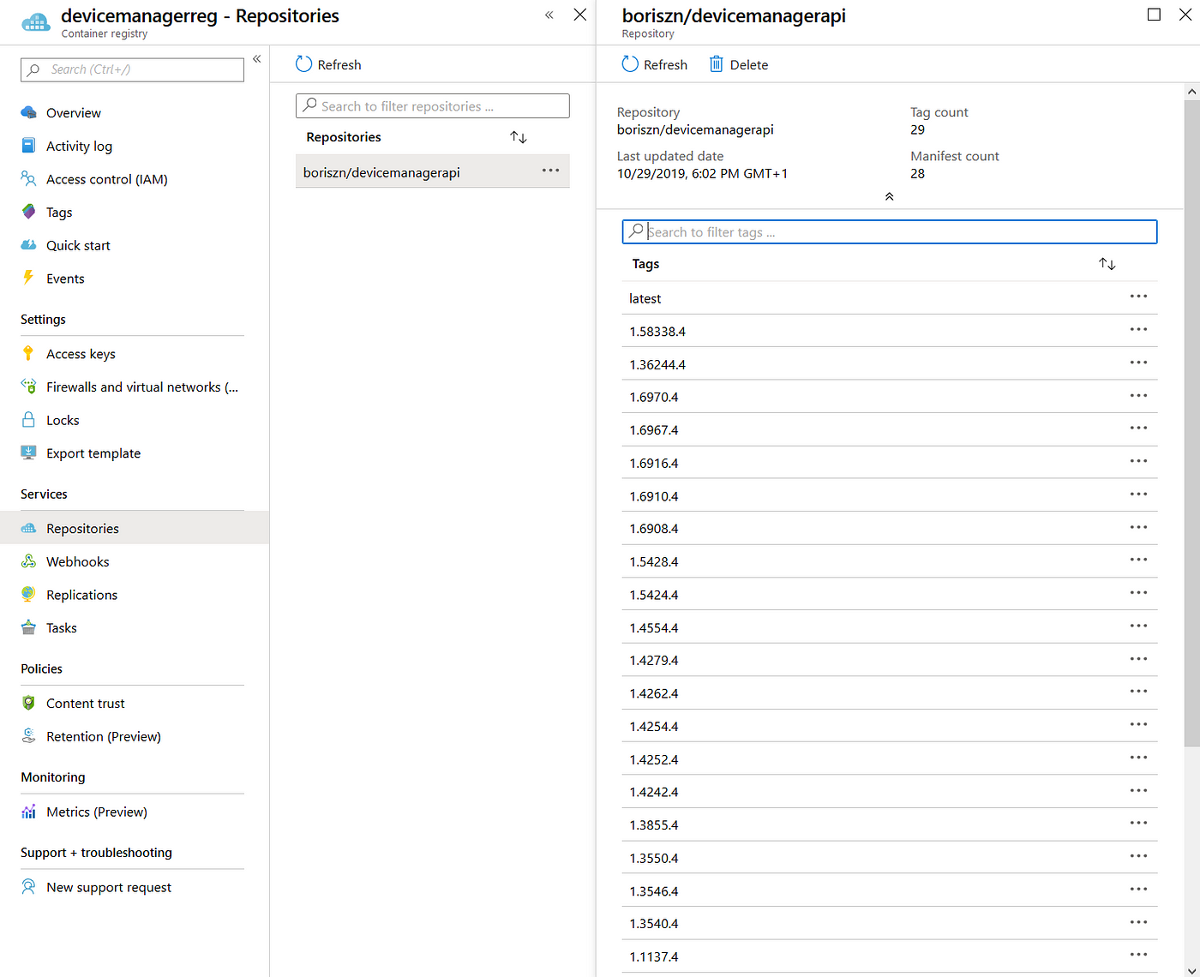Click the scrollbar down arrow
Viewport: 1200px width, 977px height.
tap(1192, 969)
